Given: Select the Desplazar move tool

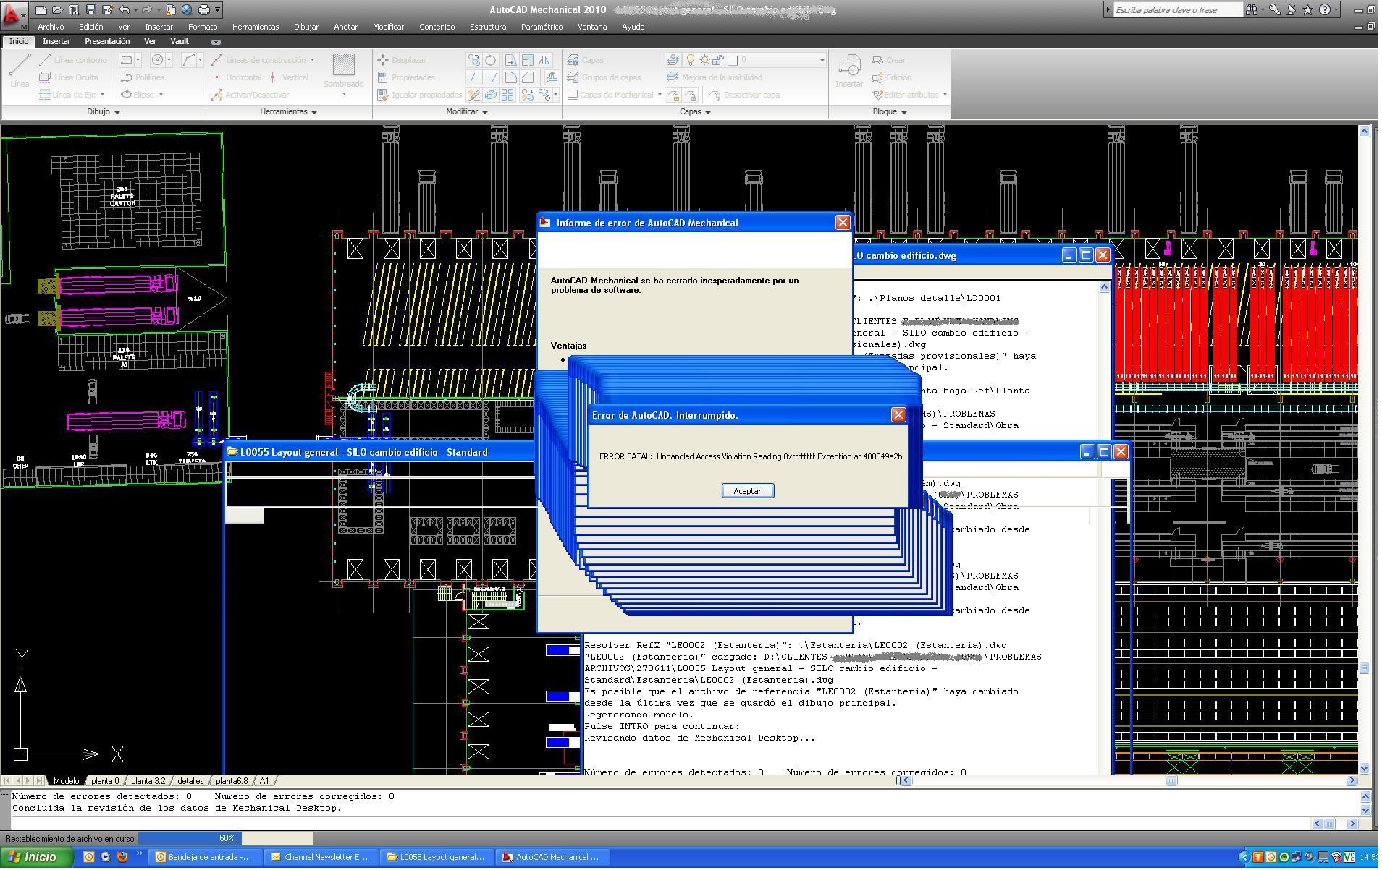Looking at the screenshot, I should pyautogui.click(x=402, y=60).
